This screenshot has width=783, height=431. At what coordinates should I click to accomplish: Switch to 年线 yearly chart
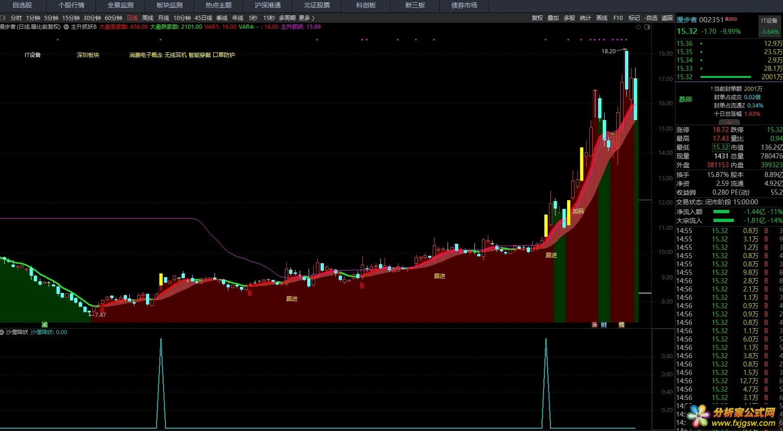238,18
